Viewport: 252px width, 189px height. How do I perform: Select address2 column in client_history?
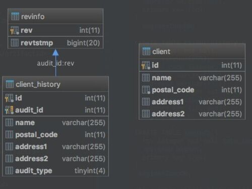click(x=32, y=159)
